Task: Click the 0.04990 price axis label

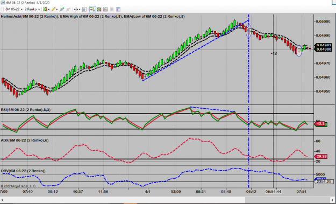Action: pos(323,36)
